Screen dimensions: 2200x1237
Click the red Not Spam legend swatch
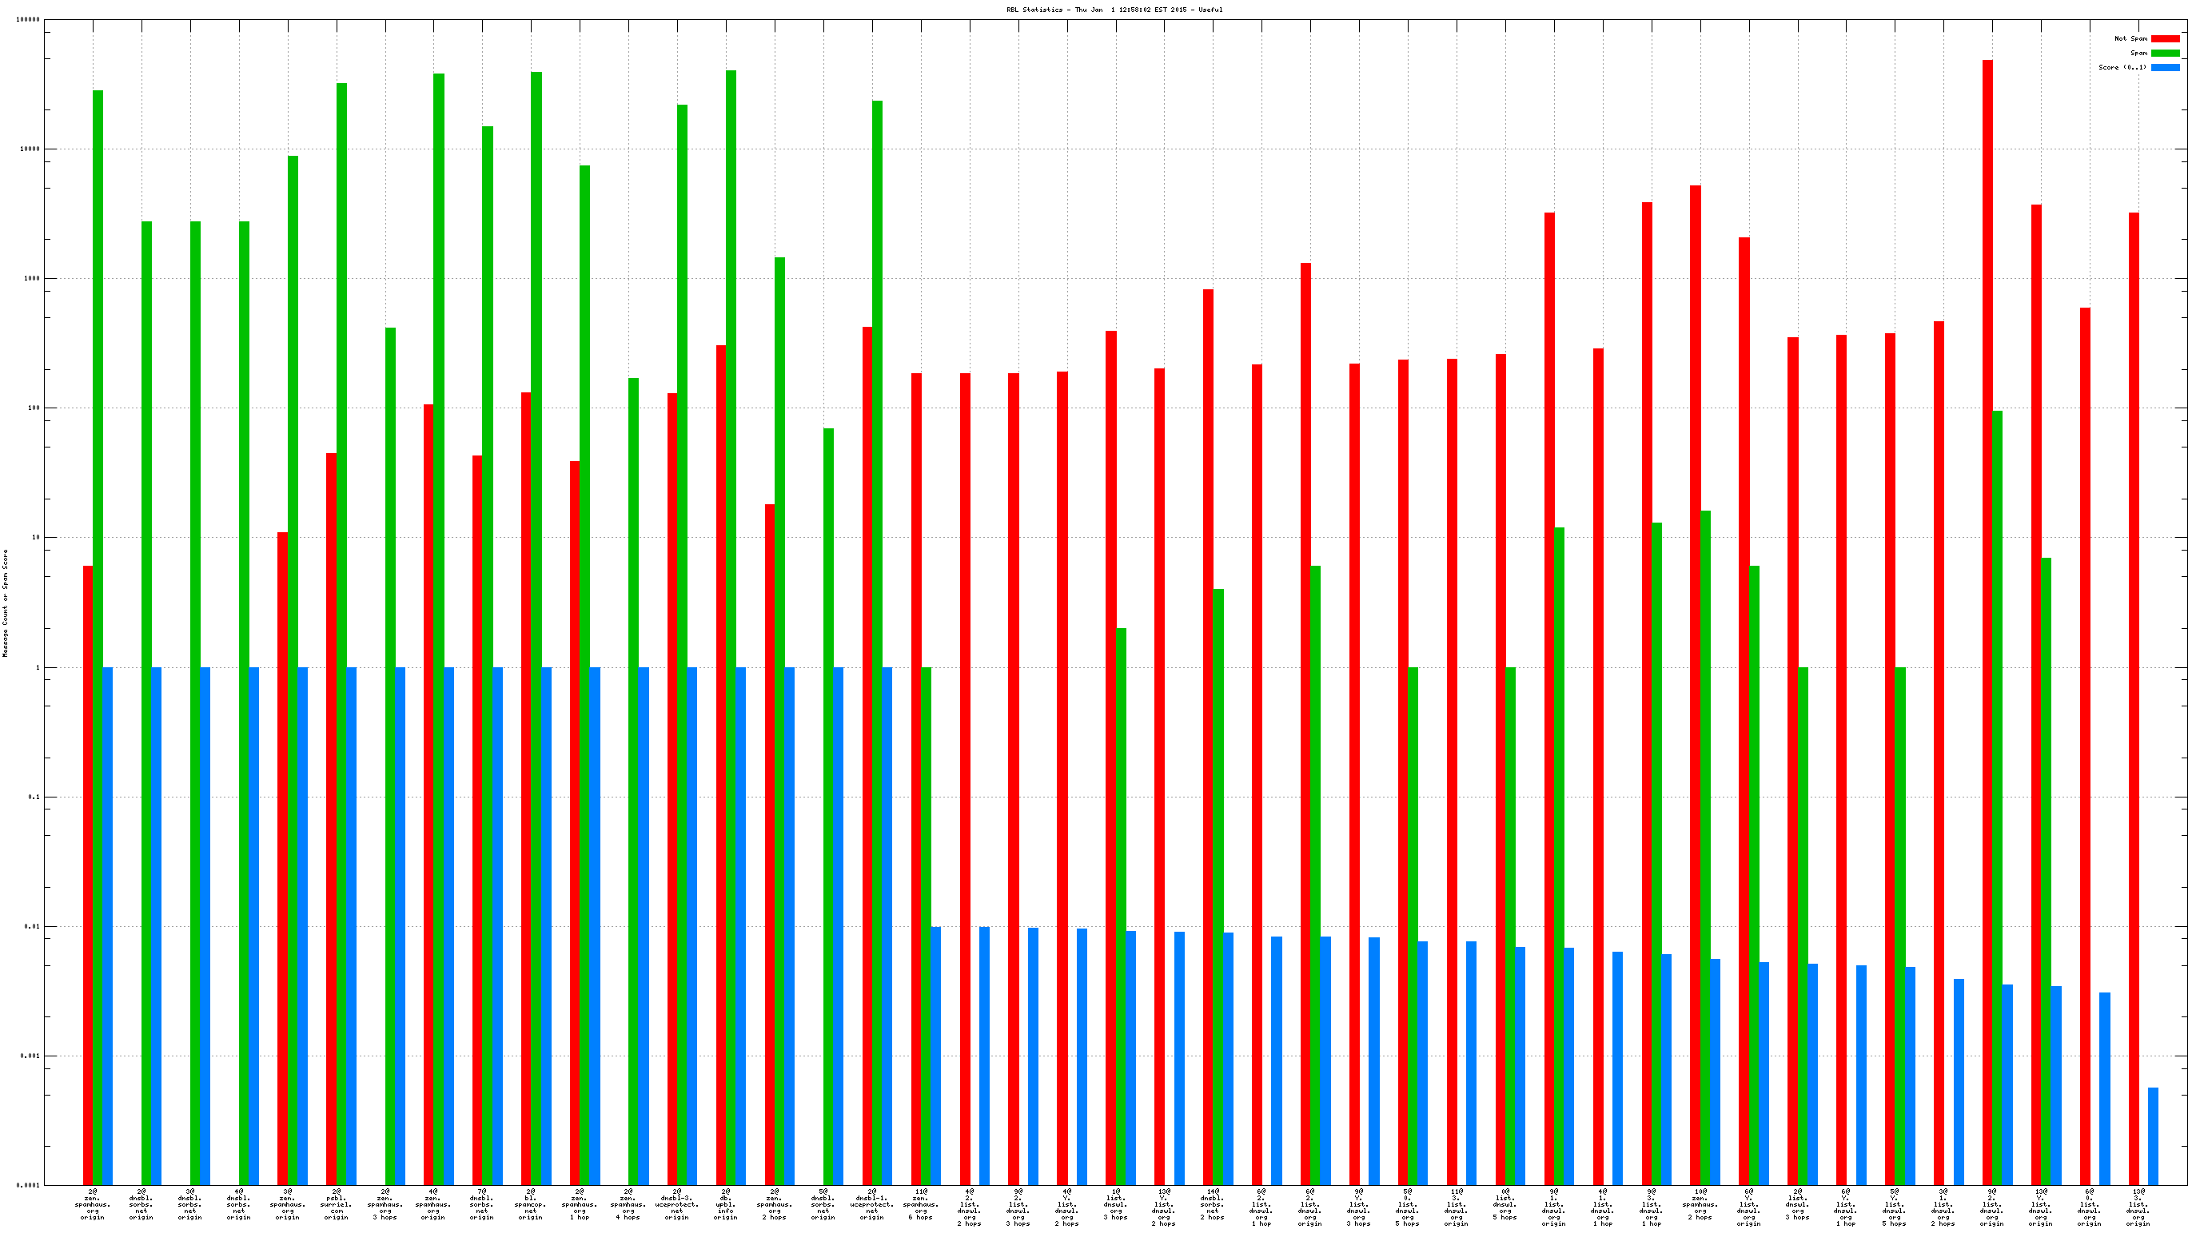[2164, 38]
